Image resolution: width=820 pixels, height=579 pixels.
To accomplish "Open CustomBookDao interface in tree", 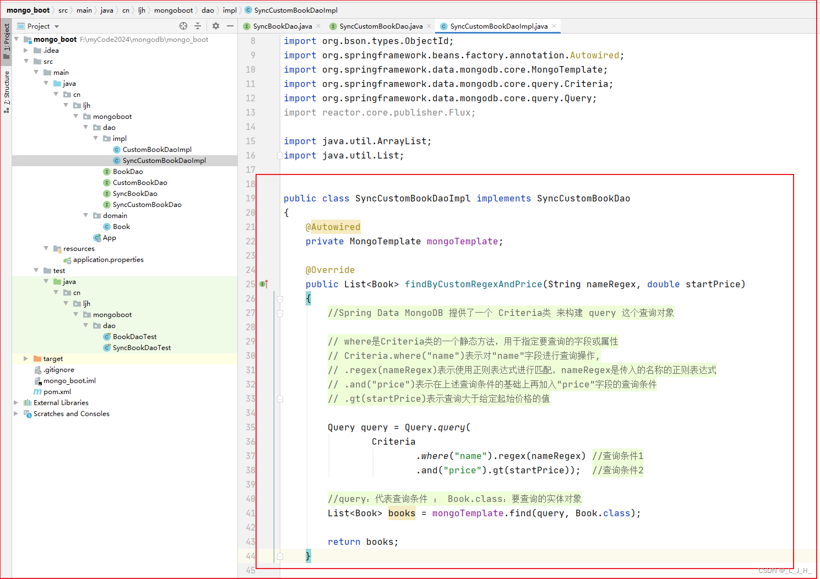I will pos(135,182).
